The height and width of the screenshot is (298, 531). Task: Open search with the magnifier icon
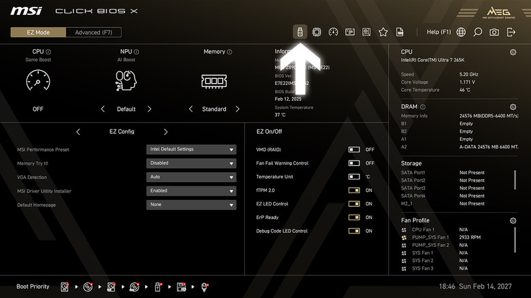[478, 32]
